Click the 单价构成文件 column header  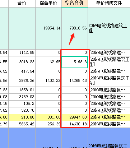pyautogui.click(x=109, y=3)
